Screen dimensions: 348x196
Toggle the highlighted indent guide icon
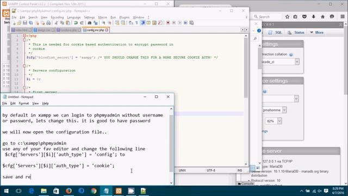(142, 23)
